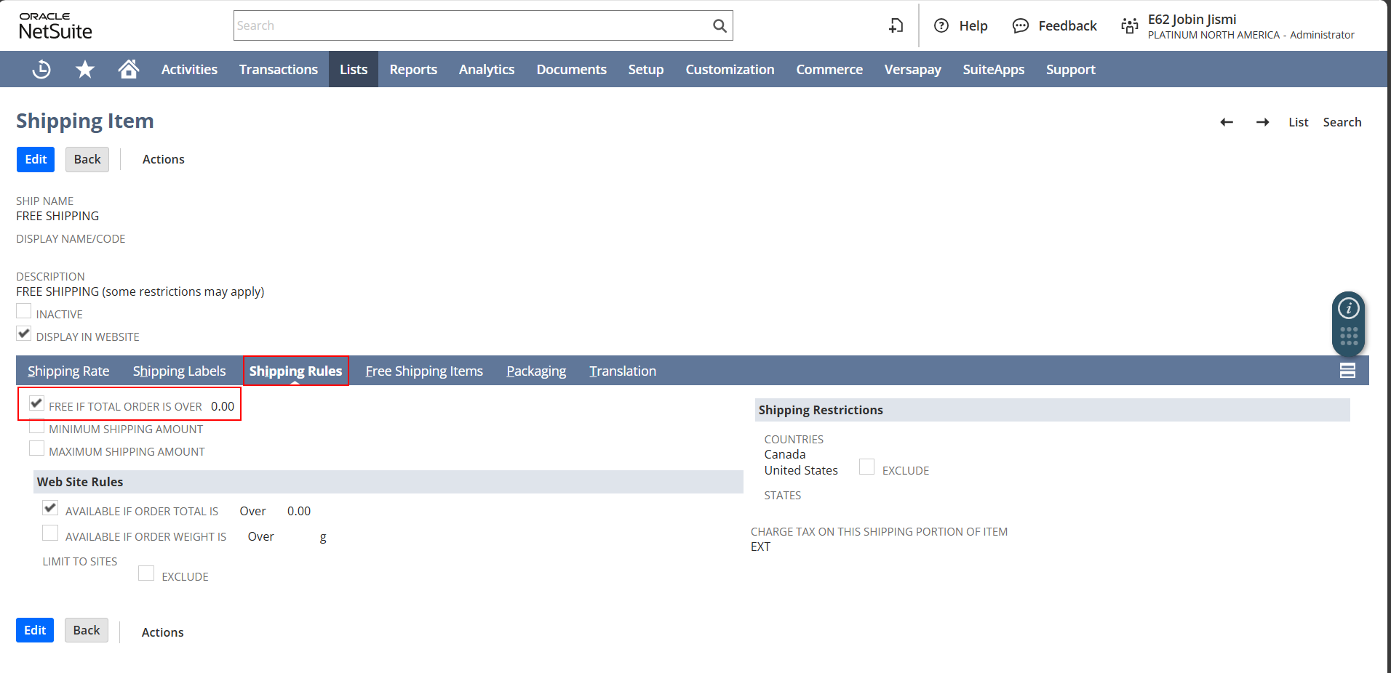Click the previous record left arrow
1391x673 pixels.
click(x=1227, y=122)
